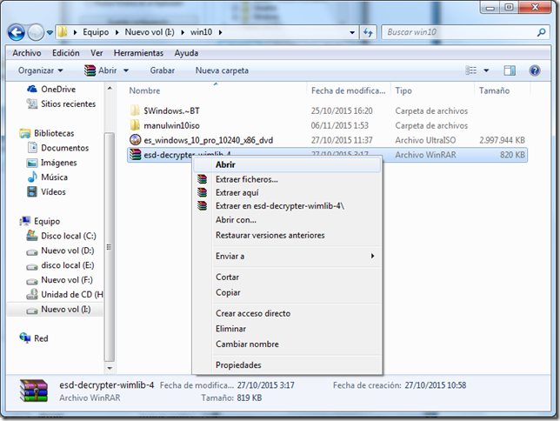Choose Extraer en esd-decrypter-wimlib-4\

[287, 206]
